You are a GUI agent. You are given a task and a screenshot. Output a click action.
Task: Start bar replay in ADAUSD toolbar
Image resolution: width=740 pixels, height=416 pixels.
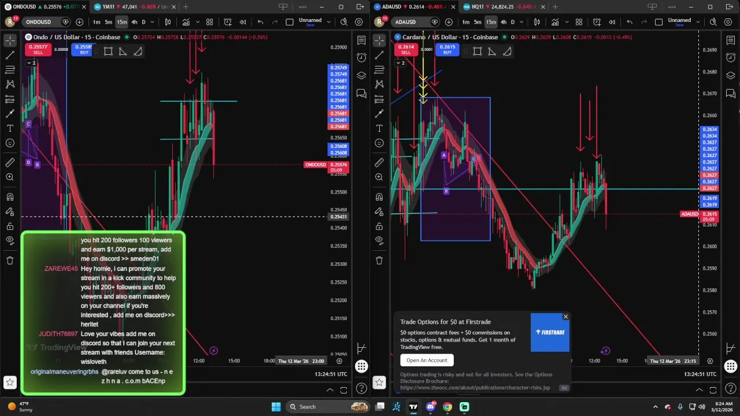tap(612, 22)
